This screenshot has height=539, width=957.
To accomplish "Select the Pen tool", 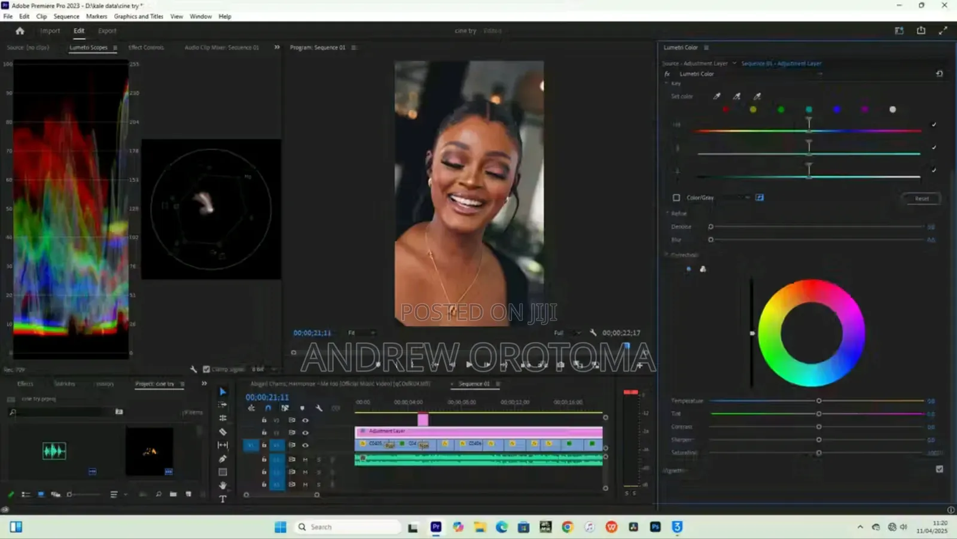I will (223, 459).
